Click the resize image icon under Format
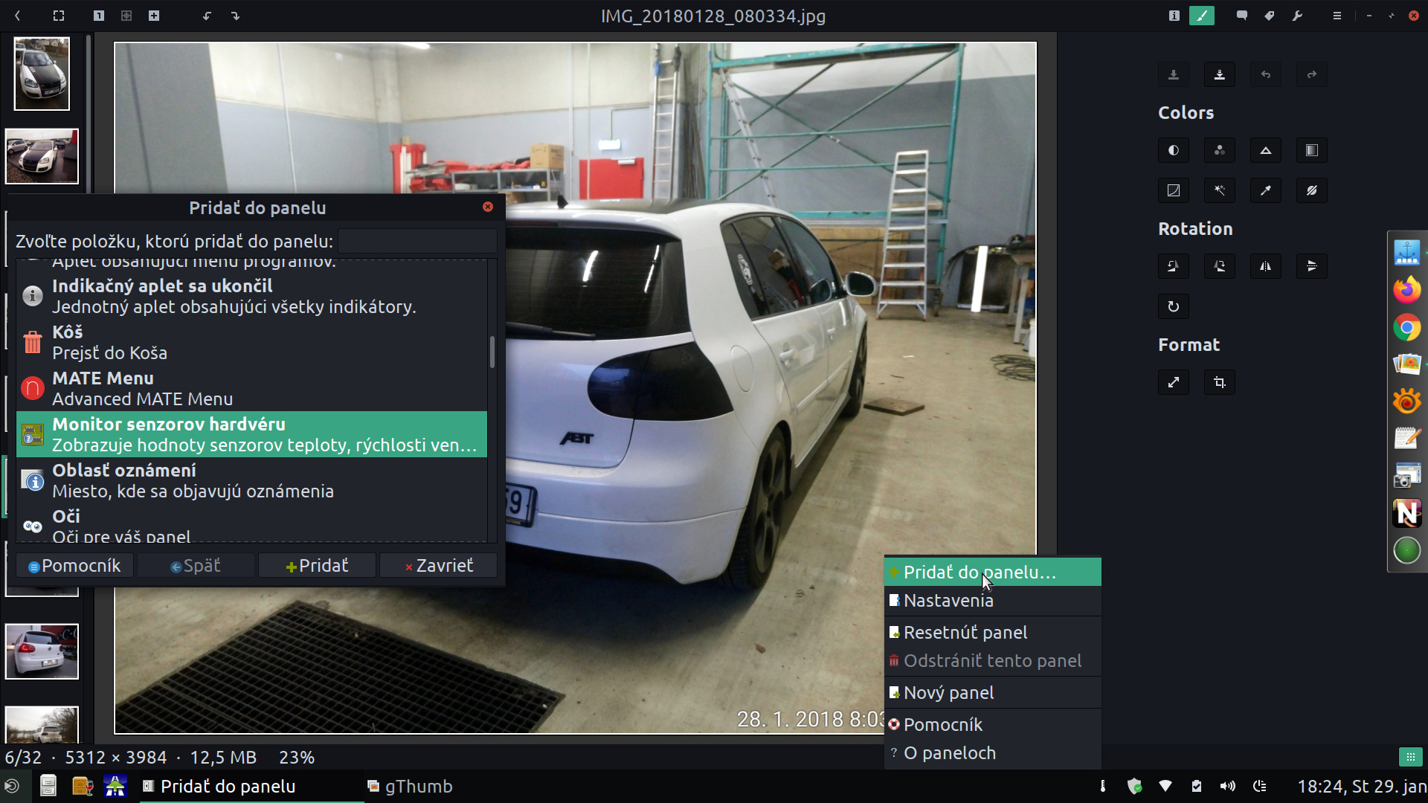This screenshot has width=1428, height=803. 1173,382
